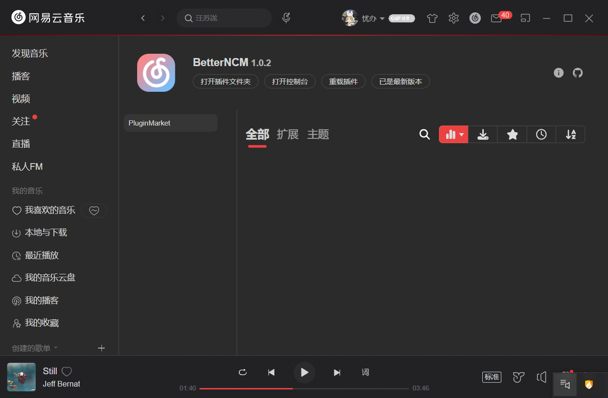Switch to the 全部 tab

(x=257, y=135)
